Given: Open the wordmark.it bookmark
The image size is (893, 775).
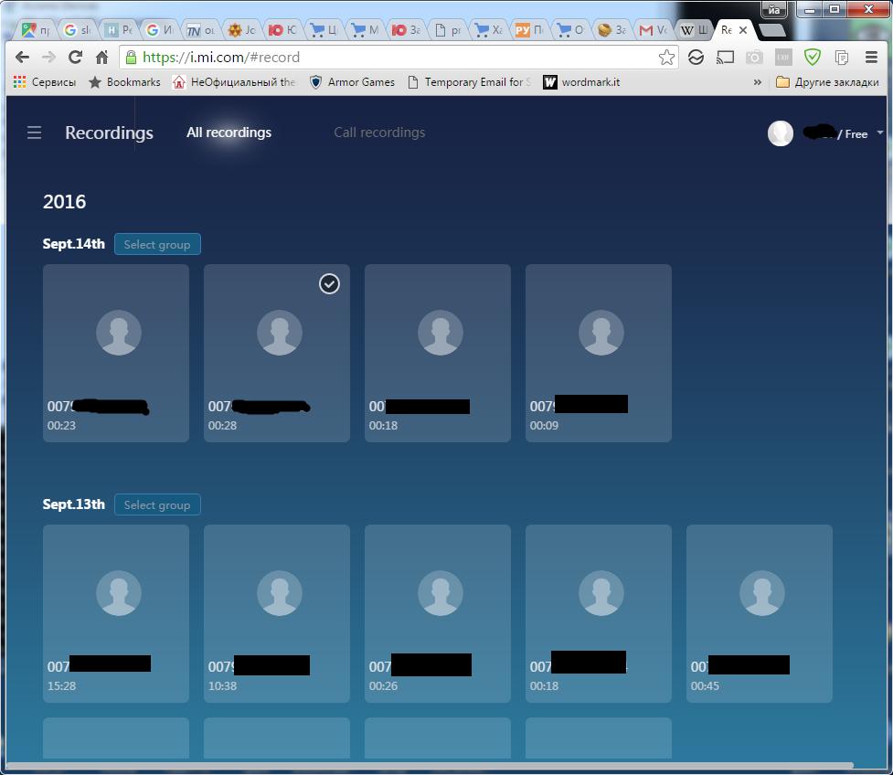Looking at the screenshot, I should [581, 82].
